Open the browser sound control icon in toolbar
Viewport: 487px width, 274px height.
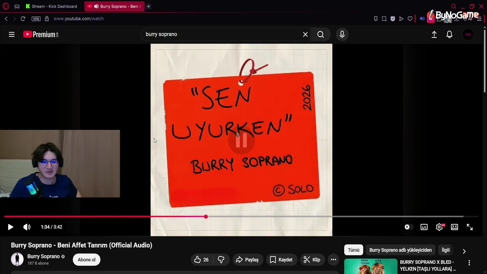(x=422, y=19)
